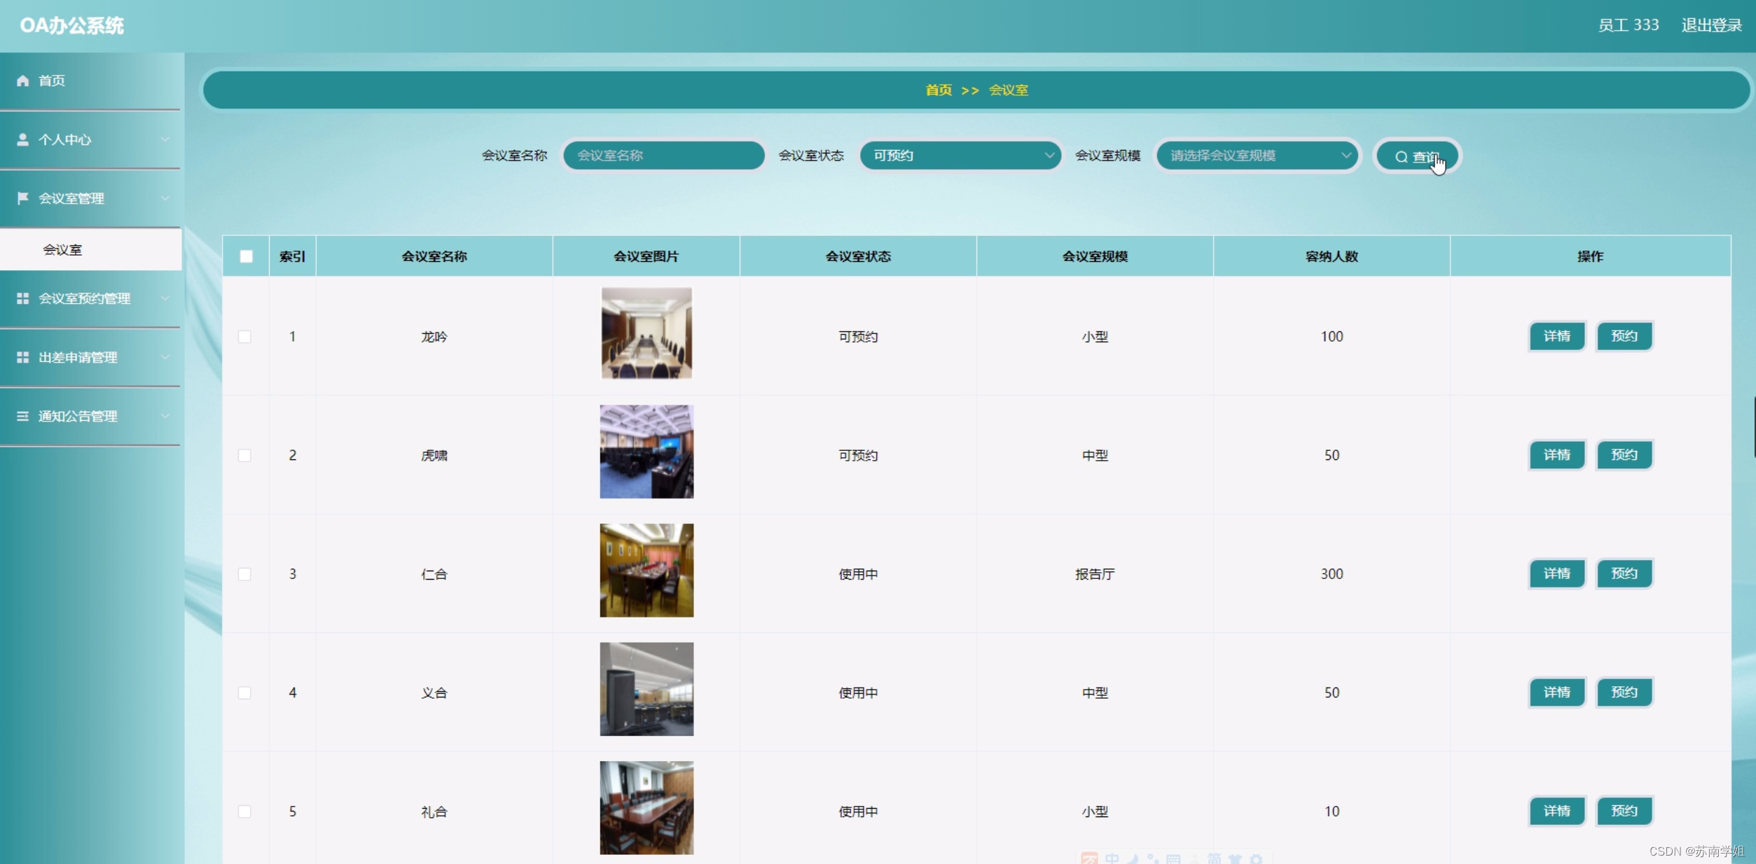Click the grid icon for 会议室预约管理
This screenshot has height=864, width=1756.
[22, 298]
